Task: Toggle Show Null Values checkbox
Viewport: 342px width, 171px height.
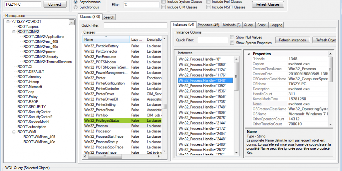Action: point(232,37)
